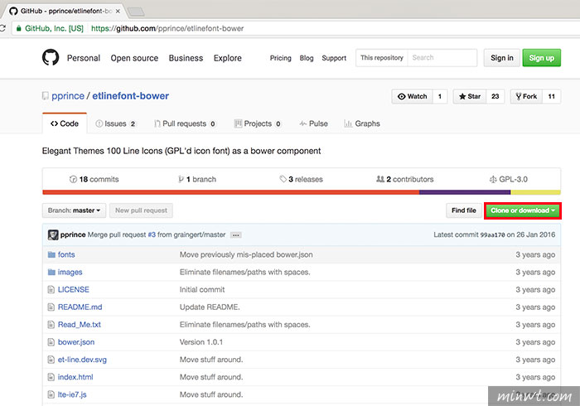Open the Clone or download dropdown
Screen dimensions: 580x406
(523, 210)
